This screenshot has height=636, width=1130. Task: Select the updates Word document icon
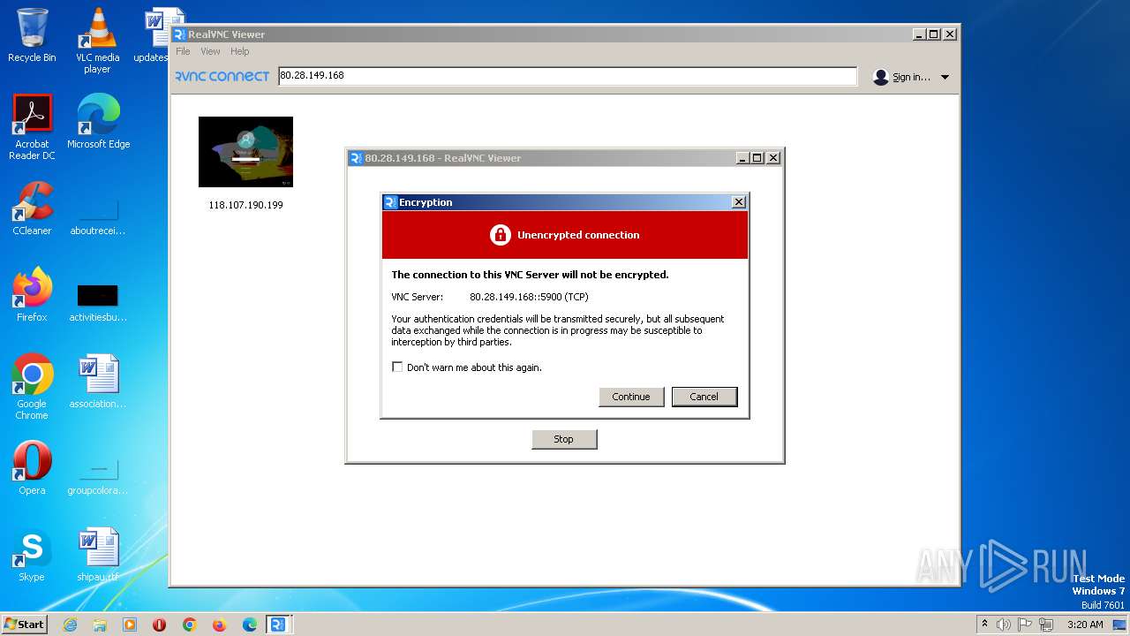click(x=157, y=35)
